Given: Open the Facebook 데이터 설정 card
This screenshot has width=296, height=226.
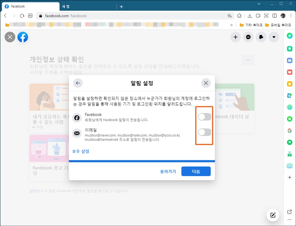Looking at the screenshot, I should click(235, 108).
